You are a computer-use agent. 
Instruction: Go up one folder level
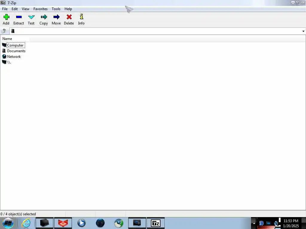coord(4,31)
